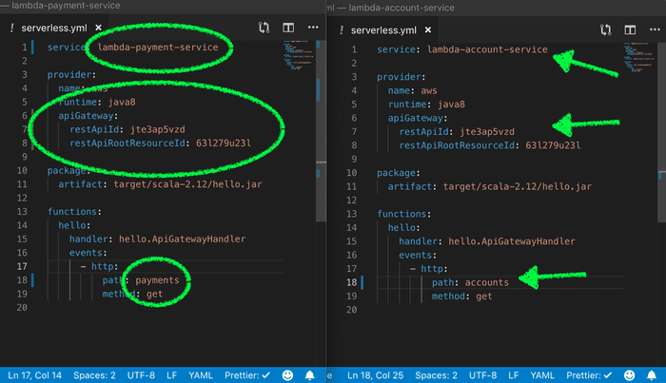This screenshot has width=666, height=383.
Task: Click 'handler: hello.ApiGatewayHandler' in payment-service editor
Action: [x=157, y=239]
